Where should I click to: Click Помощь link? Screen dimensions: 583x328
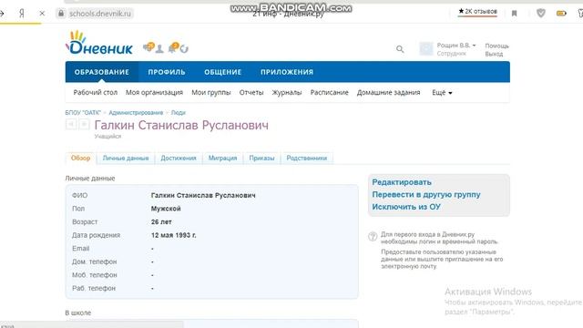496,46
